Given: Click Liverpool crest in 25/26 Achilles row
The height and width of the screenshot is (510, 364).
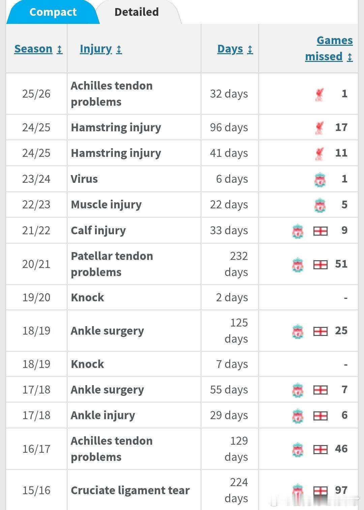Looking at the screenshot, I should pos(319,94).
